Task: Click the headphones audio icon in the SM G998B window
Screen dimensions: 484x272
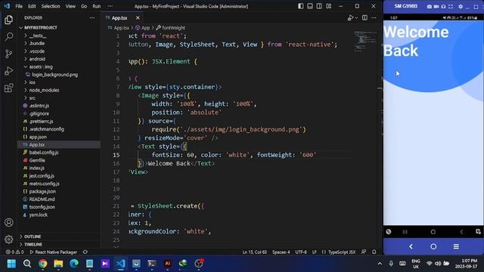Action: point(443,7)
